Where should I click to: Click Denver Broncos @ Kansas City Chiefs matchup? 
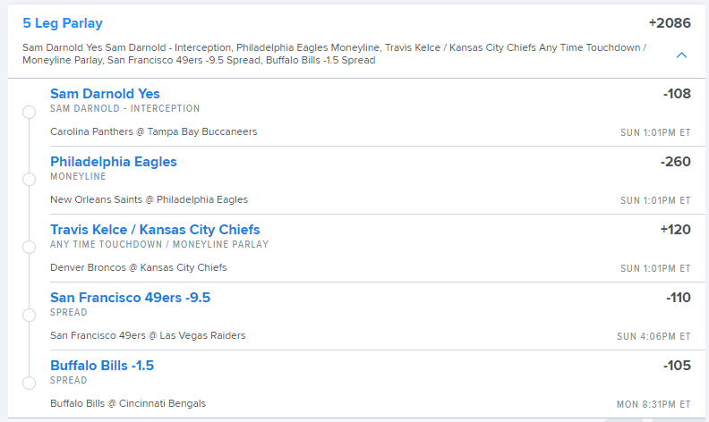coord(138,267)
